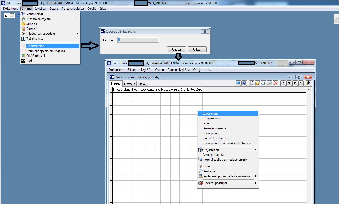Screen dimensions: 339x204
Task: Confirm with the U redu button
Action: click(x=176, y=50)
